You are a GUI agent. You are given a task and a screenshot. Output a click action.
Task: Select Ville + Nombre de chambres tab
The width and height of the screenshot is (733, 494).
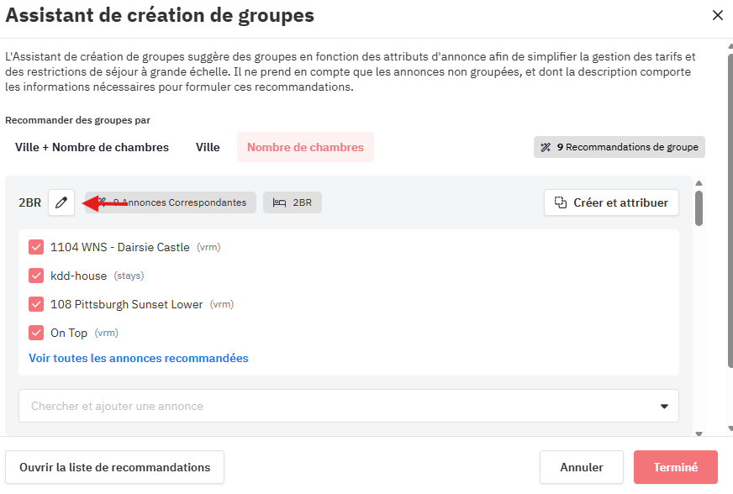click(92, 147)
